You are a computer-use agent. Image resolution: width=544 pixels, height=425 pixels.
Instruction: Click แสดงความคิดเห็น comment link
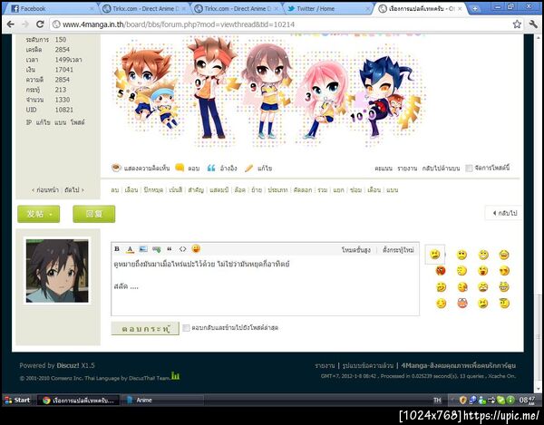click(147, 169)
